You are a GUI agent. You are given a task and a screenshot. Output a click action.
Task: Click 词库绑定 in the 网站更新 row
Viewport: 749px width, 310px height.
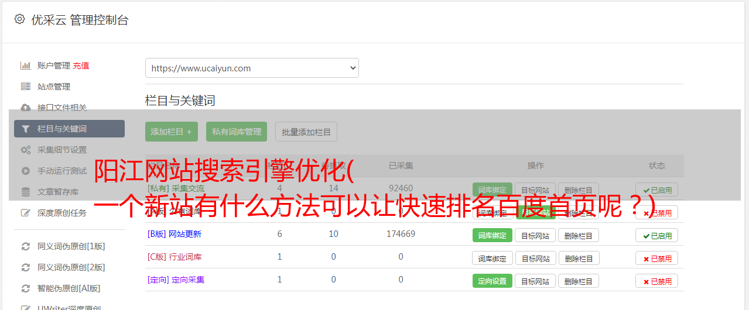tap(492, 236)
